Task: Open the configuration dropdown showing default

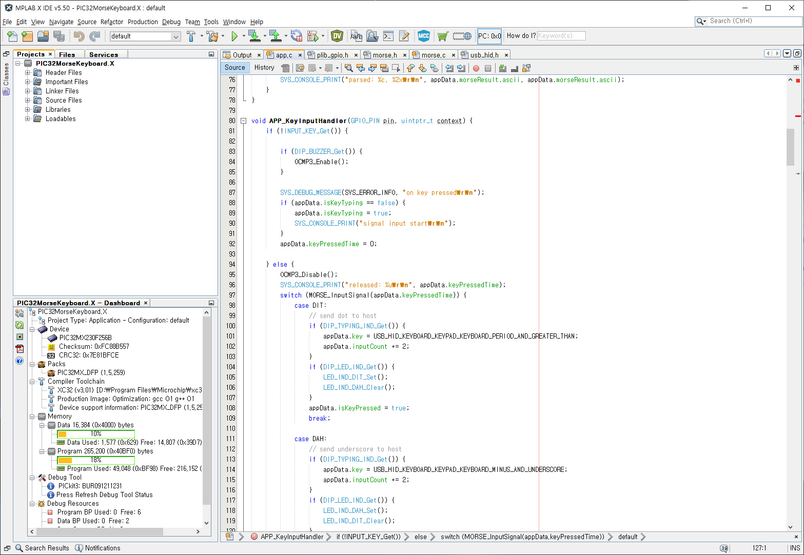Action: click(145, 36)
